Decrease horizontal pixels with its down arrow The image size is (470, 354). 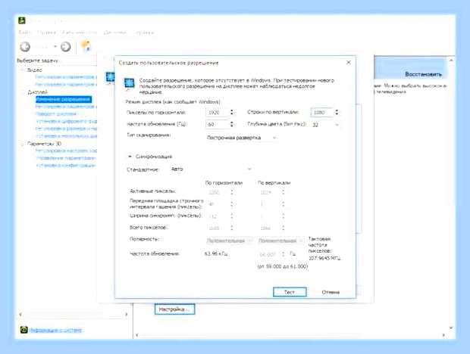point(232,114)
